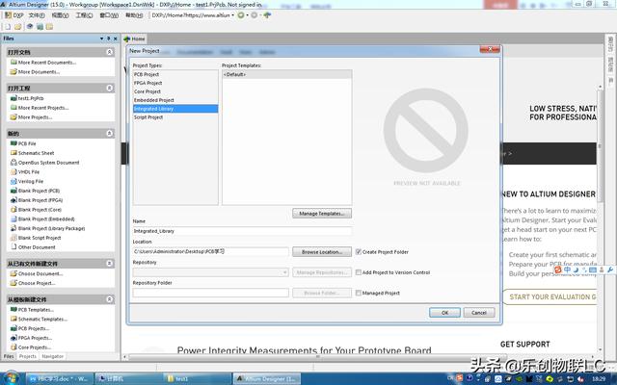
Task: Cancel the New Project dialog
Action: [x=479, y=313]
